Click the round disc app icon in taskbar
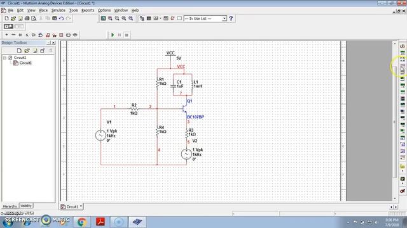 coord(119,222)
